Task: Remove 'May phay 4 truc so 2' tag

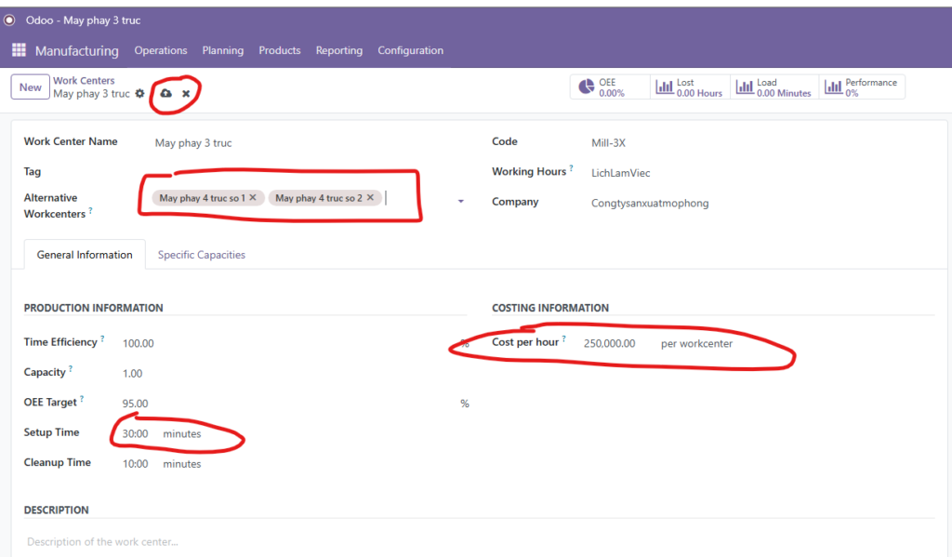Action: coord(370,198)
